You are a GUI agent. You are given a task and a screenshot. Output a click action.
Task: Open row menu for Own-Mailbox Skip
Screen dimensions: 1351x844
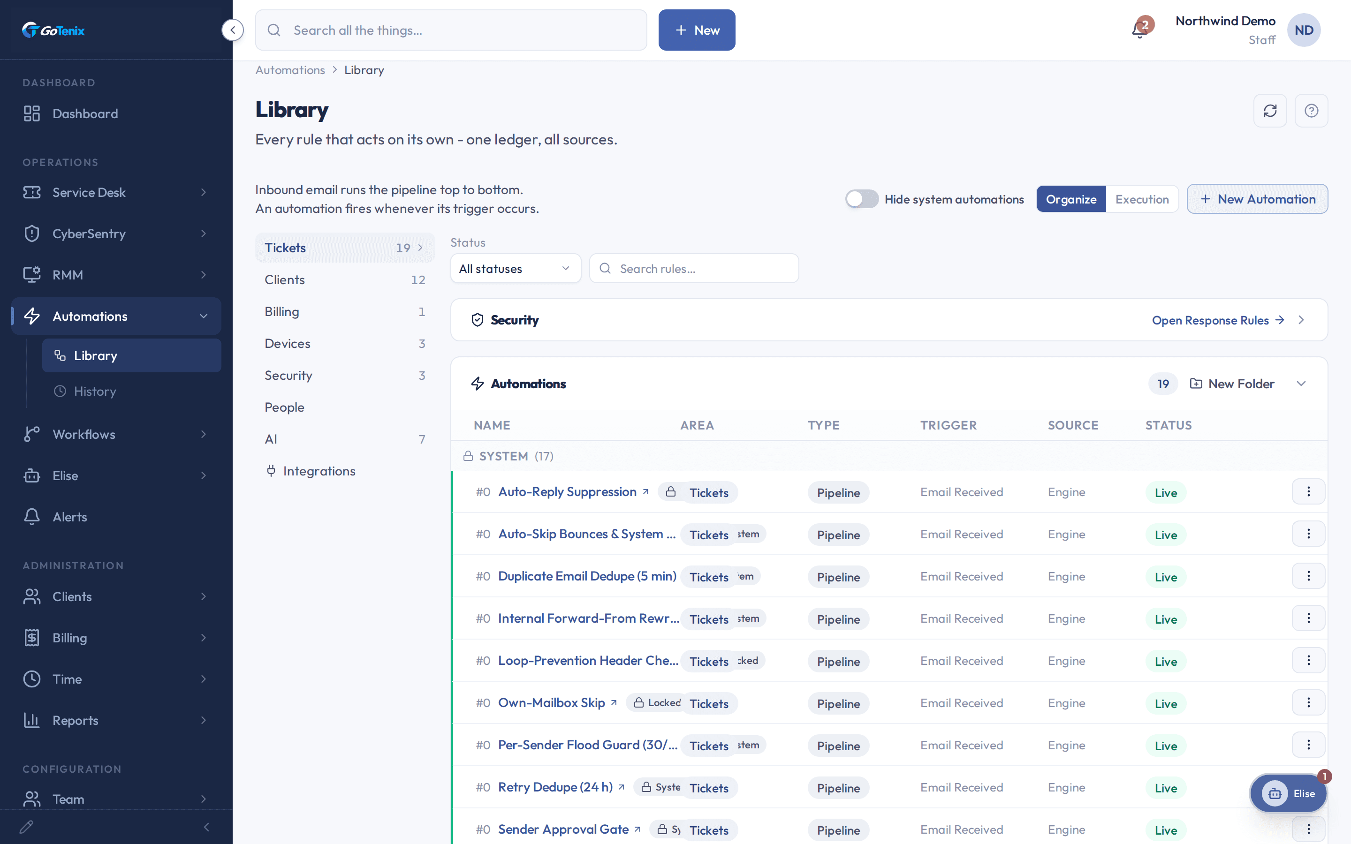pos(1309,703)
